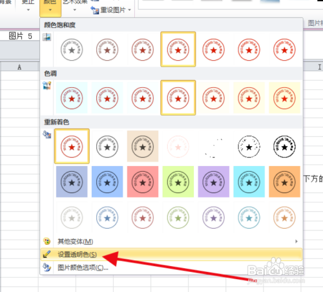Choose the third color tone thumbnail
This screenshot has height=292, width=323.
[x=143, y=98]
